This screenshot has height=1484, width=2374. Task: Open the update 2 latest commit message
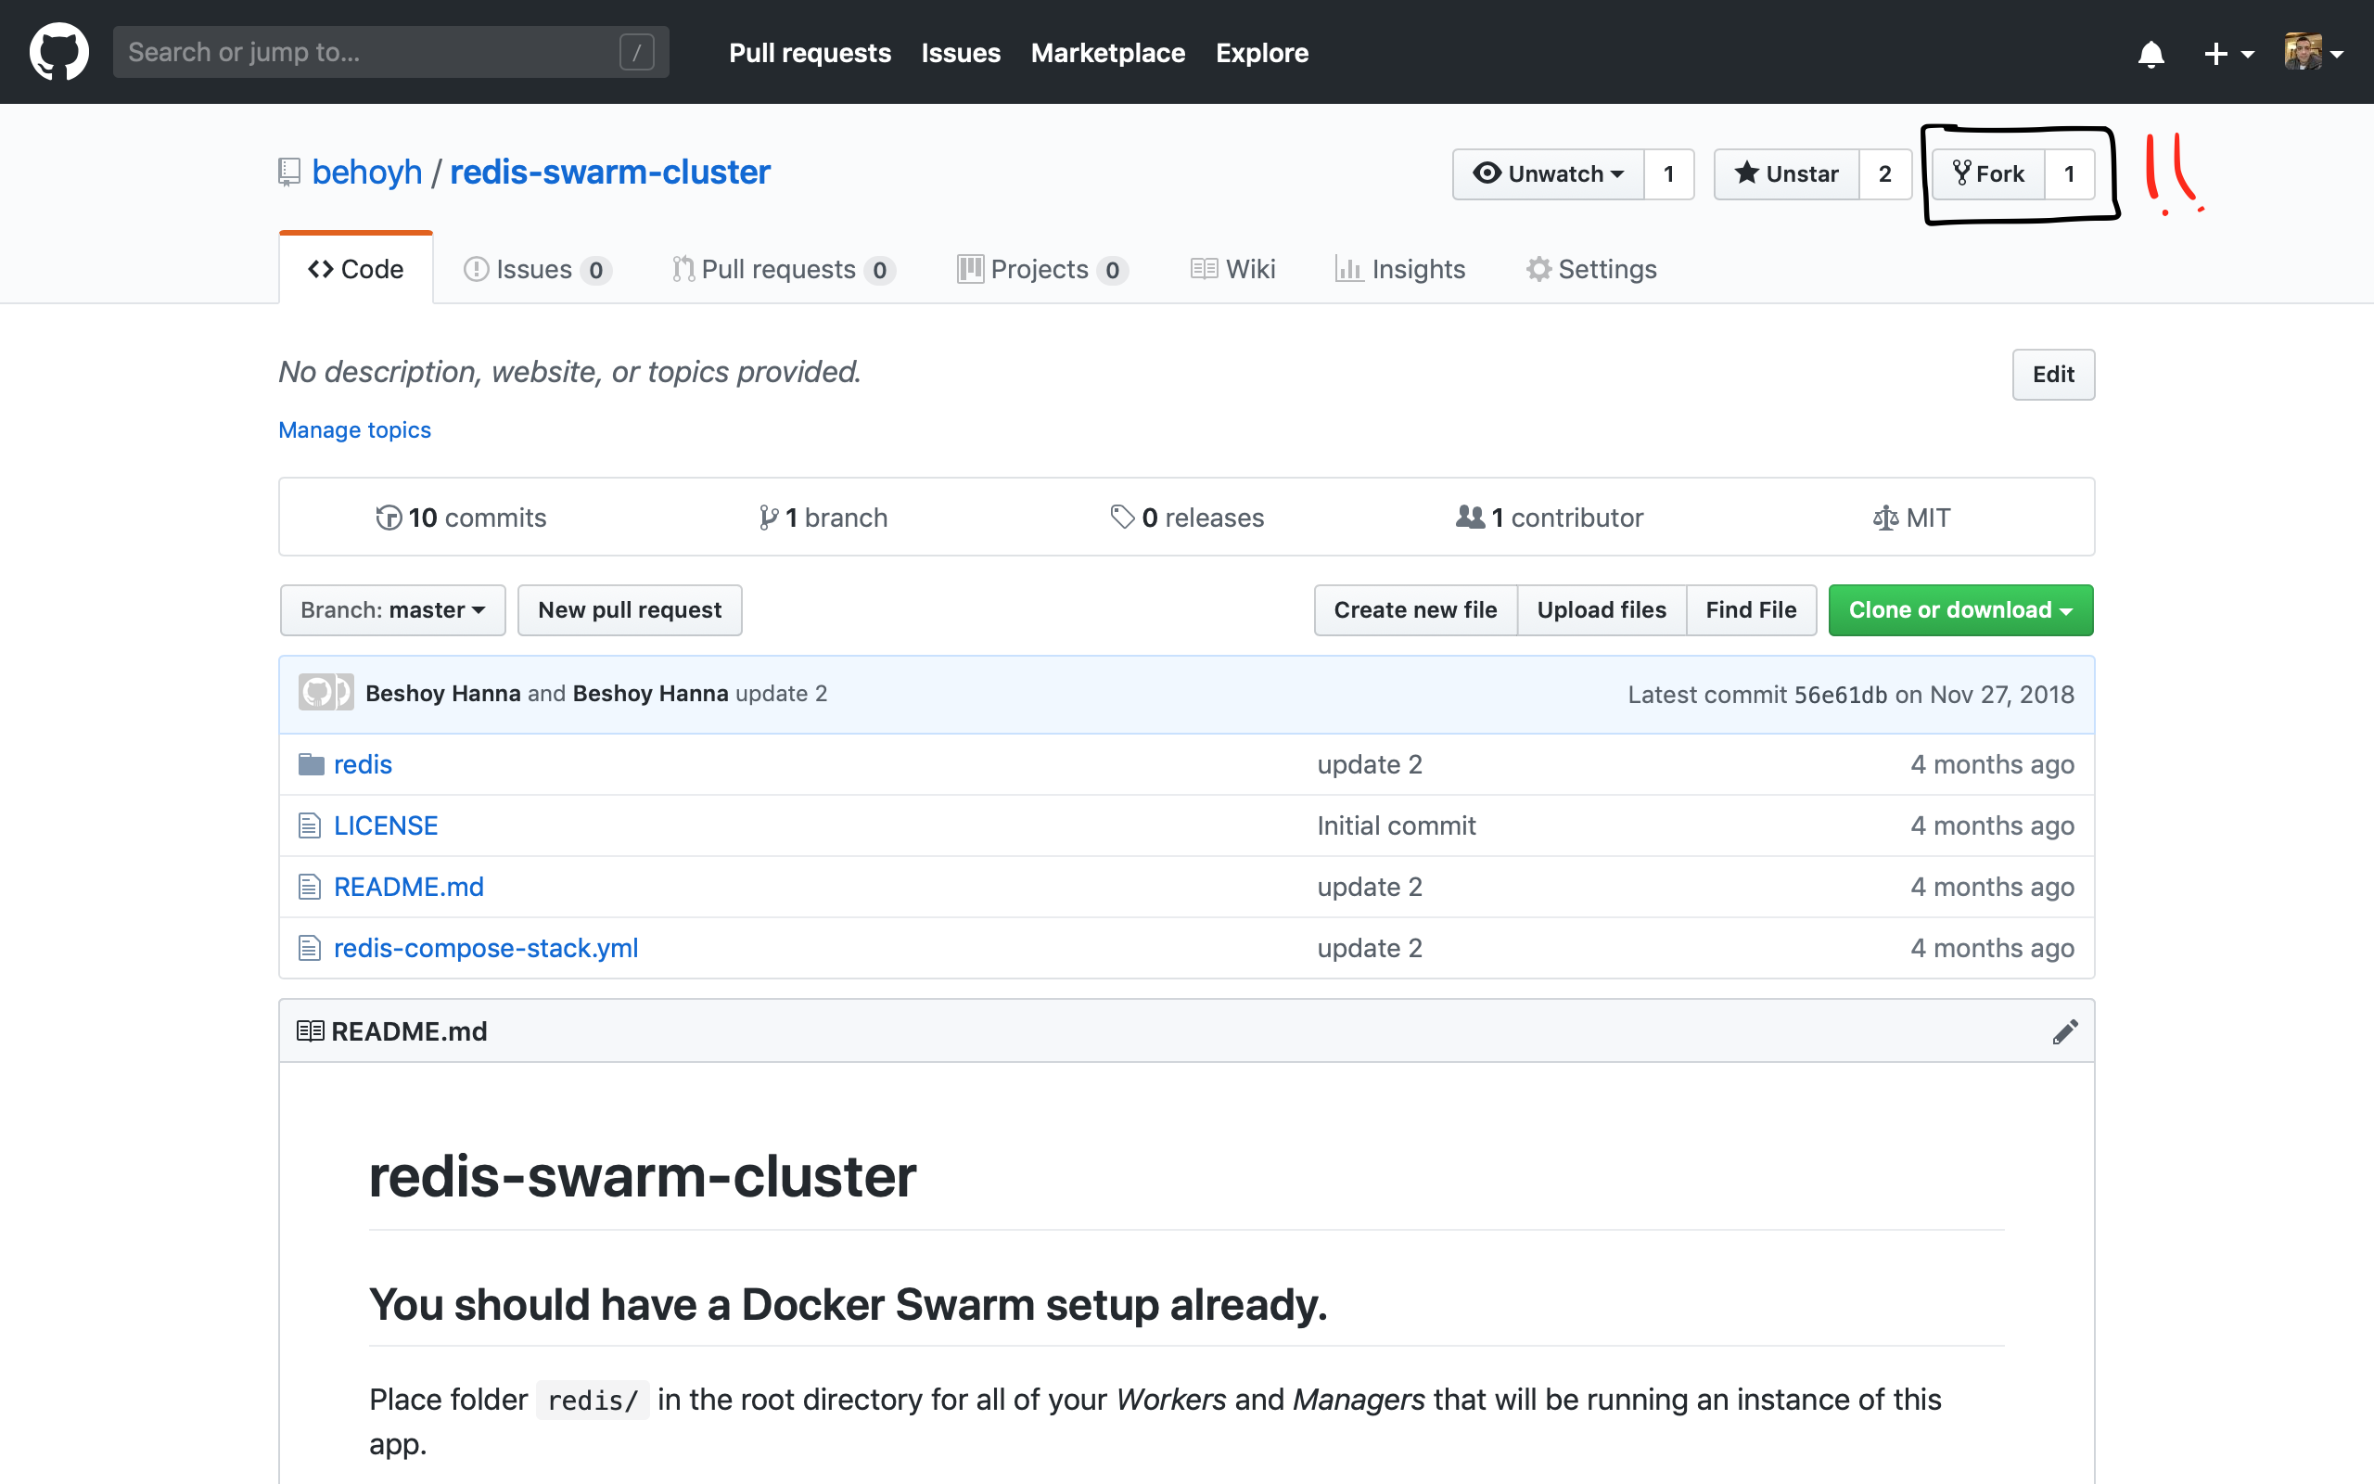781,693
